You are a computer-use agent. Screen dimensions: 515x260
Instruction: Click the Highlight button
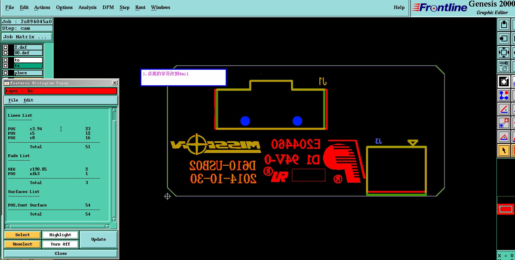[60, 235]
